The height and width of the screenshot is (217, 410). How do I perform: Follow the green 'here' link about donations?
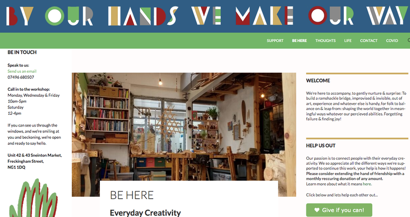(x=367, y=184)
